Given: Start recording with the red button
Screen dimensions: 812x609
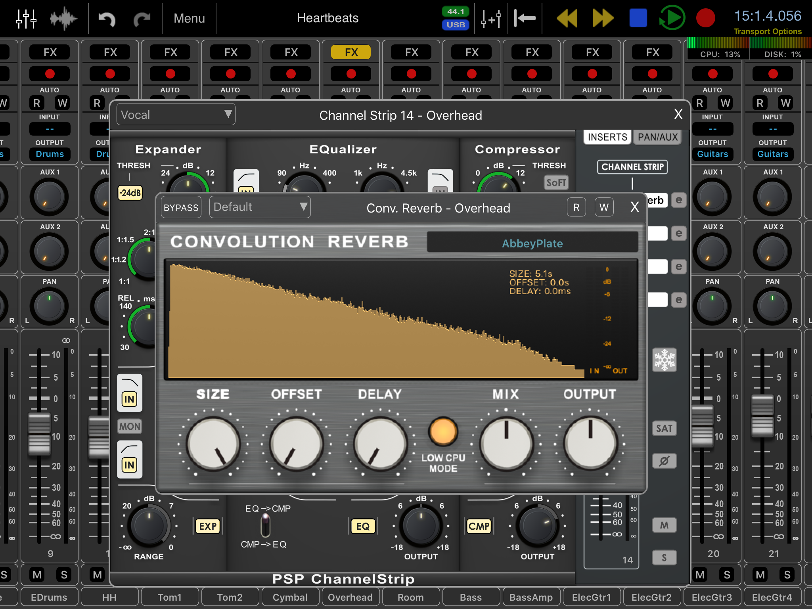Looking at the screenshot, I should tap(705, 18).
